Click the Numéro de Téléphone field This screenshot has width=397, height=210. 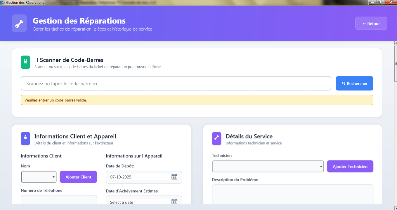click(59, 200)
